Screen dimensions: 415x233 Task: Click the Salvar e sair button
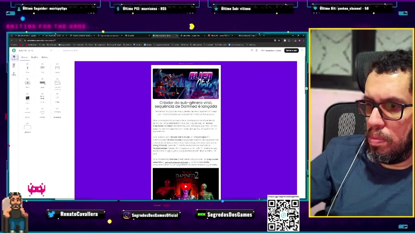(x=291, y=50)
